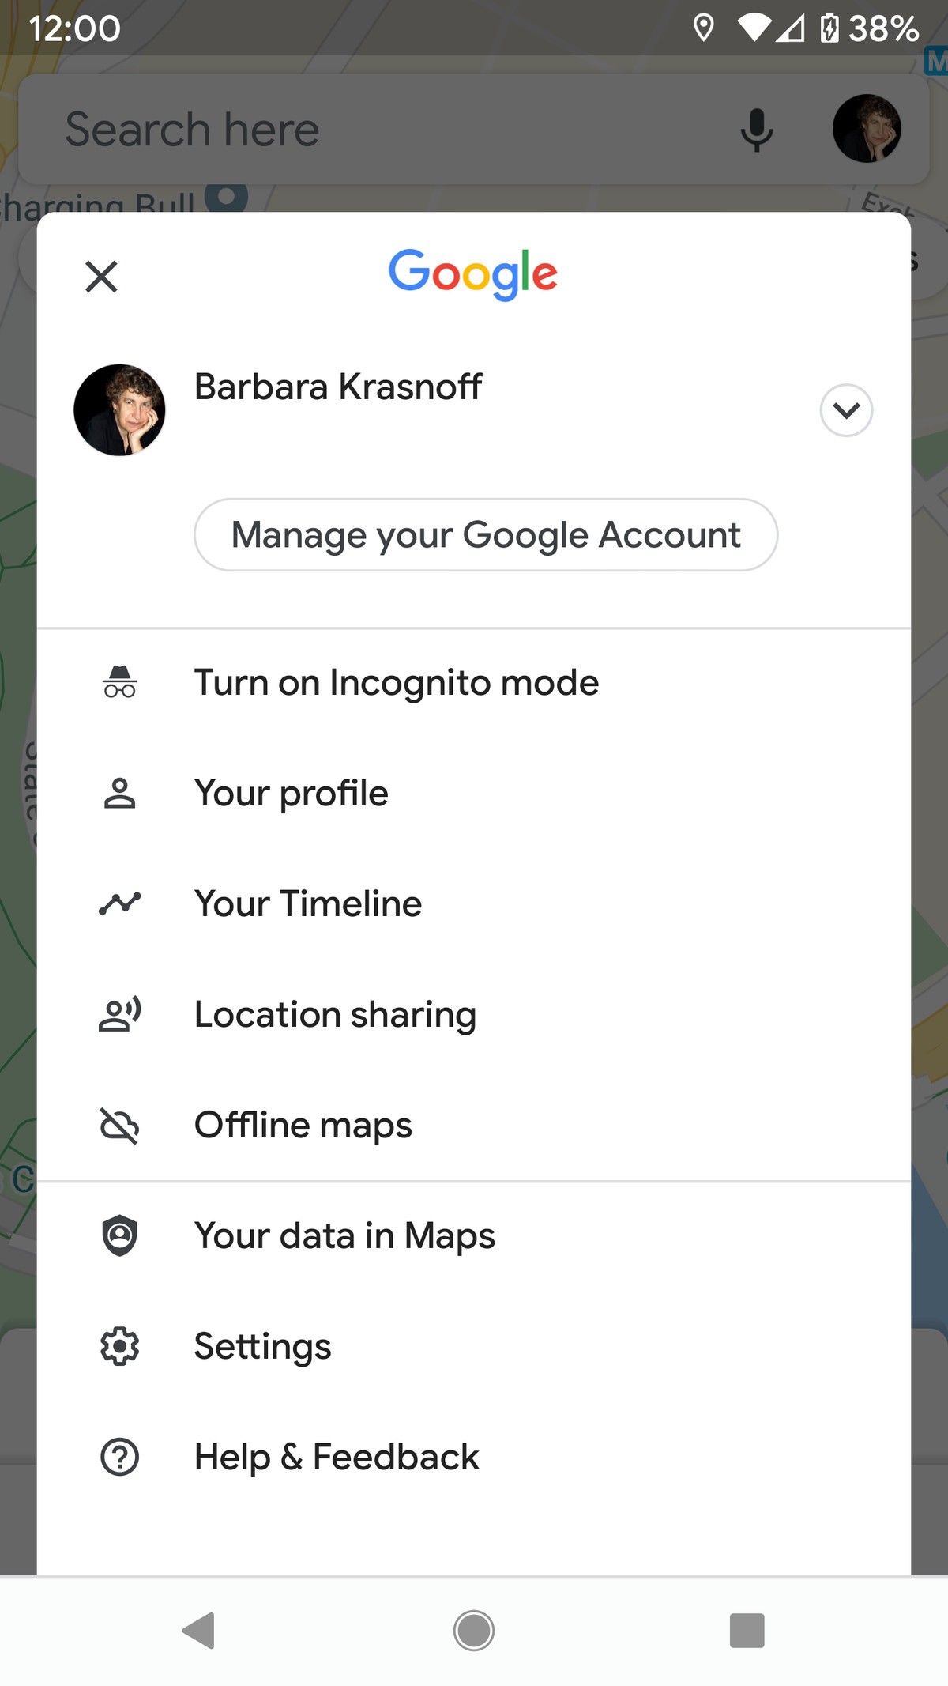
Task: Tap the Incognito mode hat-and-glasses icon
Action: 119,681
